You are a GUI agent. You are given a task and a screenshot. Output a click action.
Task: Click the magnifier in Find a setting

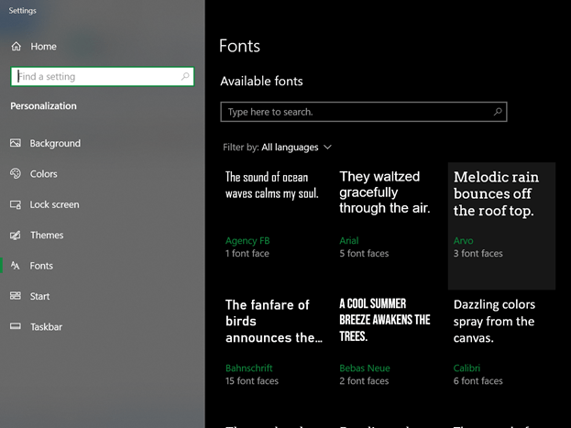click(185, 76)
